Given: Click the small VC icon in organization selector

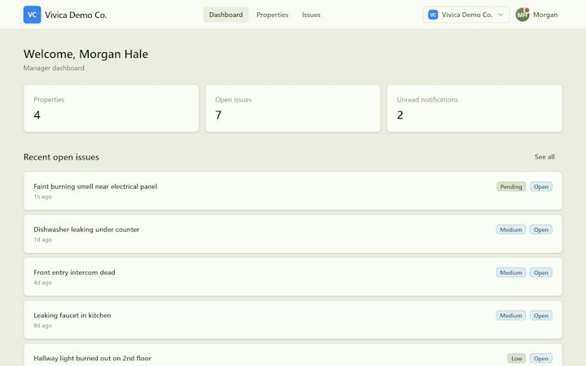Looking at the screenshot, I should [433, 15].
